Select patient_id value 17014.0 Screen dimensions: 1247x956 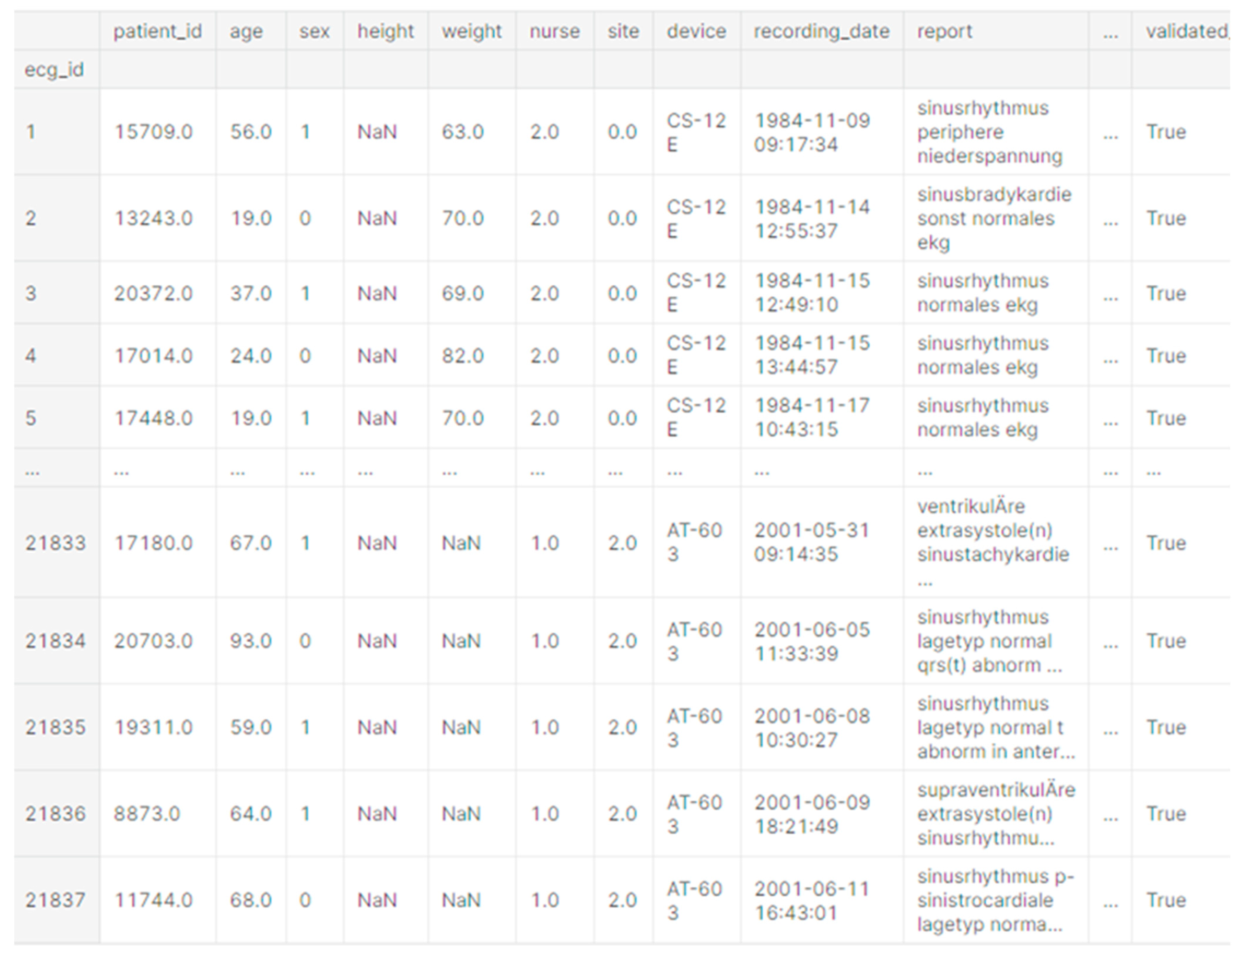point(154,356)
